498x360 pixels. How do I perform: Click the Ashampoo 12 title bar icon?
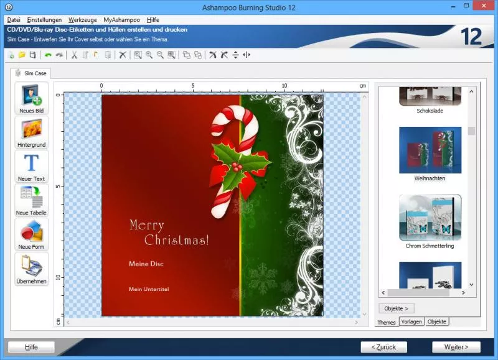point(9,7)
